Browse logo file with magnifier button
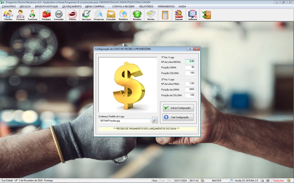Viewport: 294px width, 183px height. click(x=155, y=120)
